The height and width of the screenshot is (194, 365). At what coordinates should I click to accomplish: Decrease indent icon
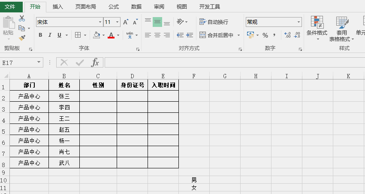(x=180, y=35)
